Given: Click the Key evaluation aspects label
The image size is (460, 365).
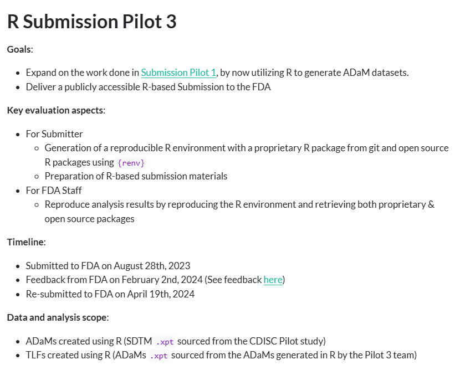Looking at the screenshot, I should [x=55, y=110].
